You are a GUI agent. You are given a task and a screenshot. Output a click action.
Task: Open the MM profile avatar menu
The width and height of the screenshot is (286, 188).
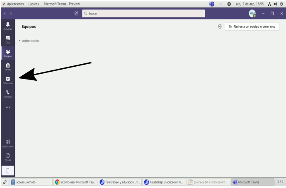pos(252,14)
